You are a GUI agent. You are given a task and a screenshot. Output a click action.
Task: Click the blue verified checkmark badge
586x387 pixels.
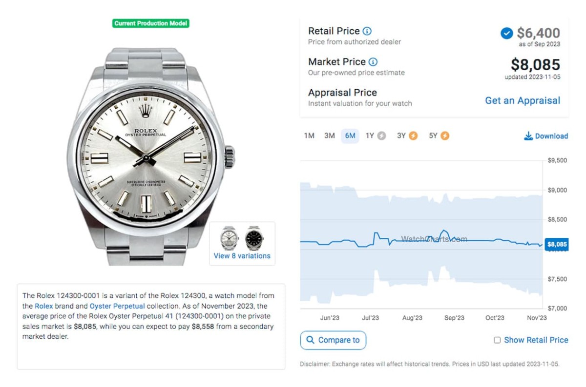[506, 33]
